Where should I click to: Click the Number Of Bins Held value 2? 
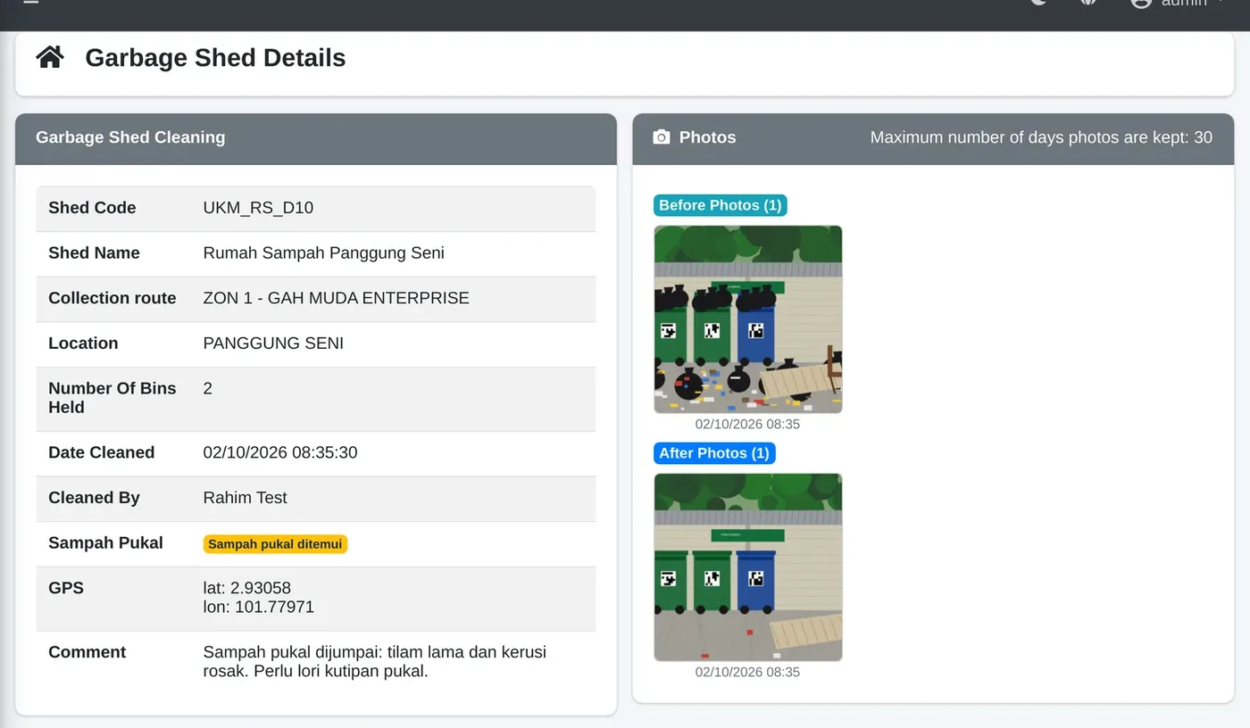[208, 389]
